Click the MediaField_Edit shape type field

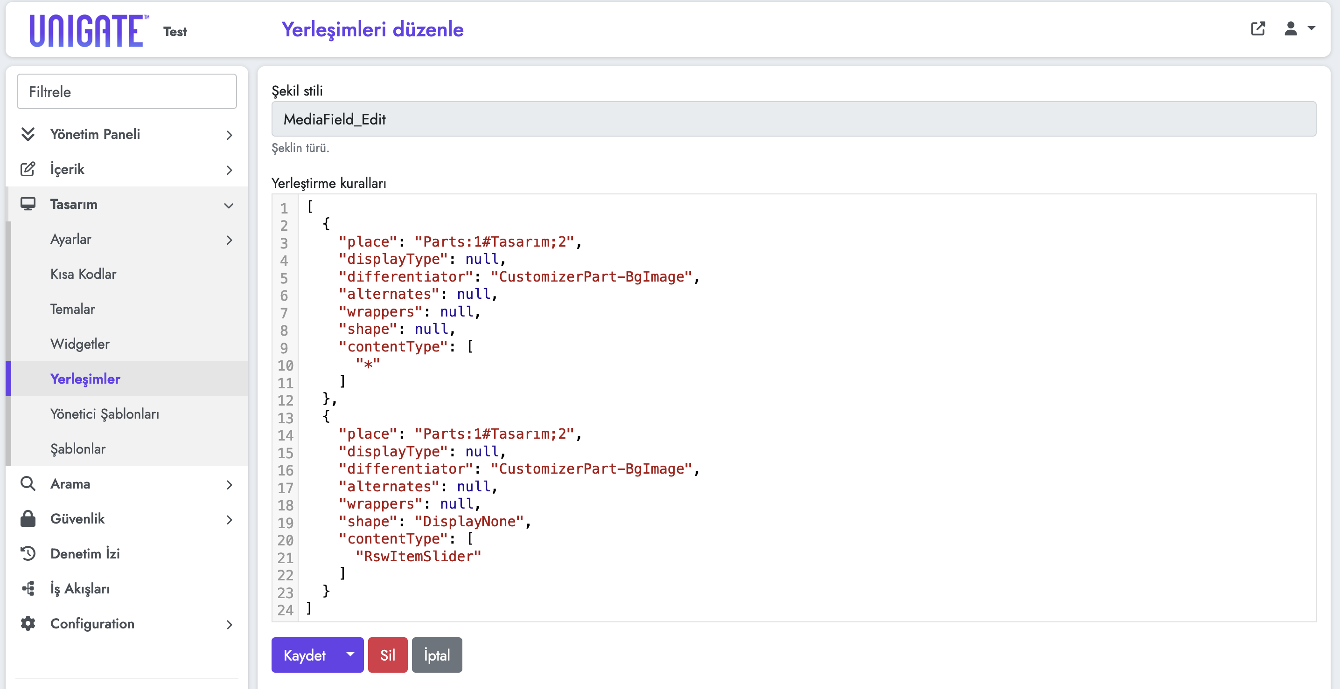tap(793, 119)
